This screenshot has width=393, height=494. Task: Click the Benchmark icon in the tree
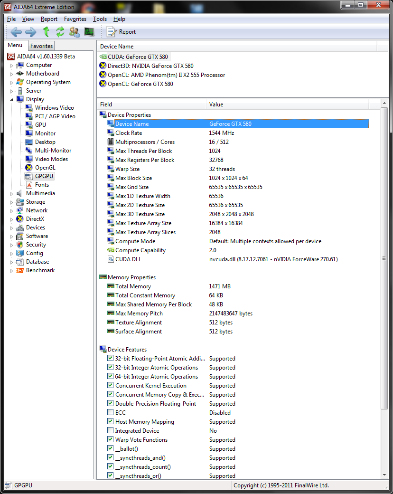click(20, 270)
